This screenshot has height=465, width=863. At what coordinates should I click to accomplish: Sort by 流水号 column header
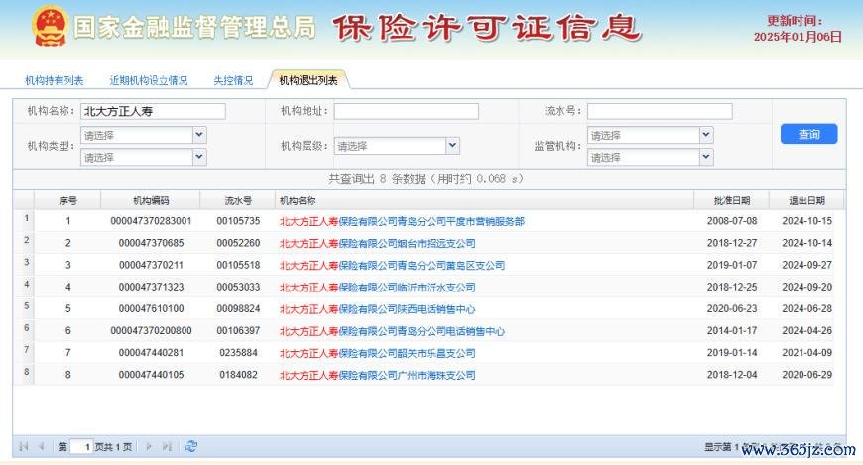(238, 201)
